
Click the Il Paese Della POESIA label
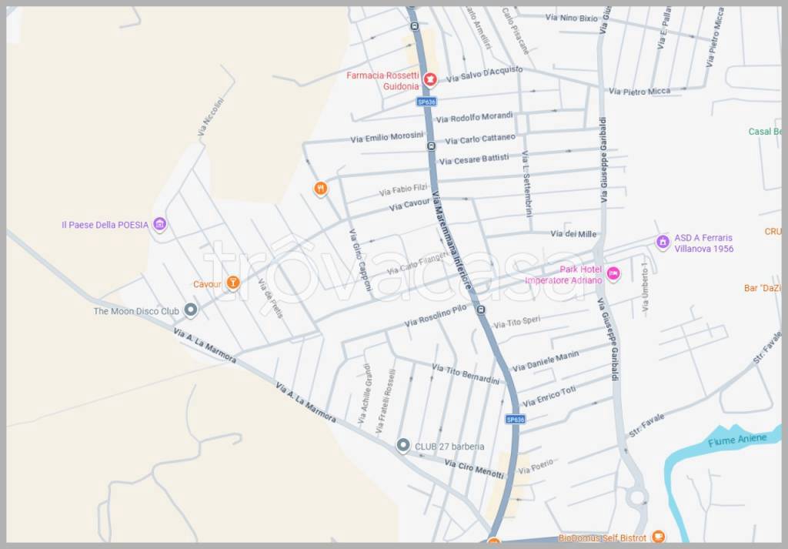(x=105, y=225)
